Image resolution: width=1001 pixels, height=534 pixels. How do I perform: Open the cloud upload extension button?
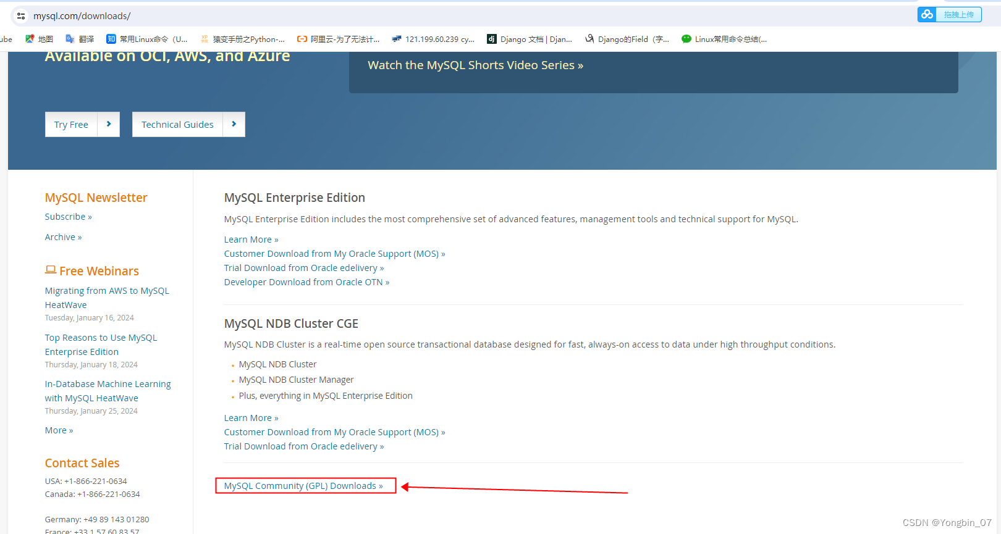(x=949, y=14)
